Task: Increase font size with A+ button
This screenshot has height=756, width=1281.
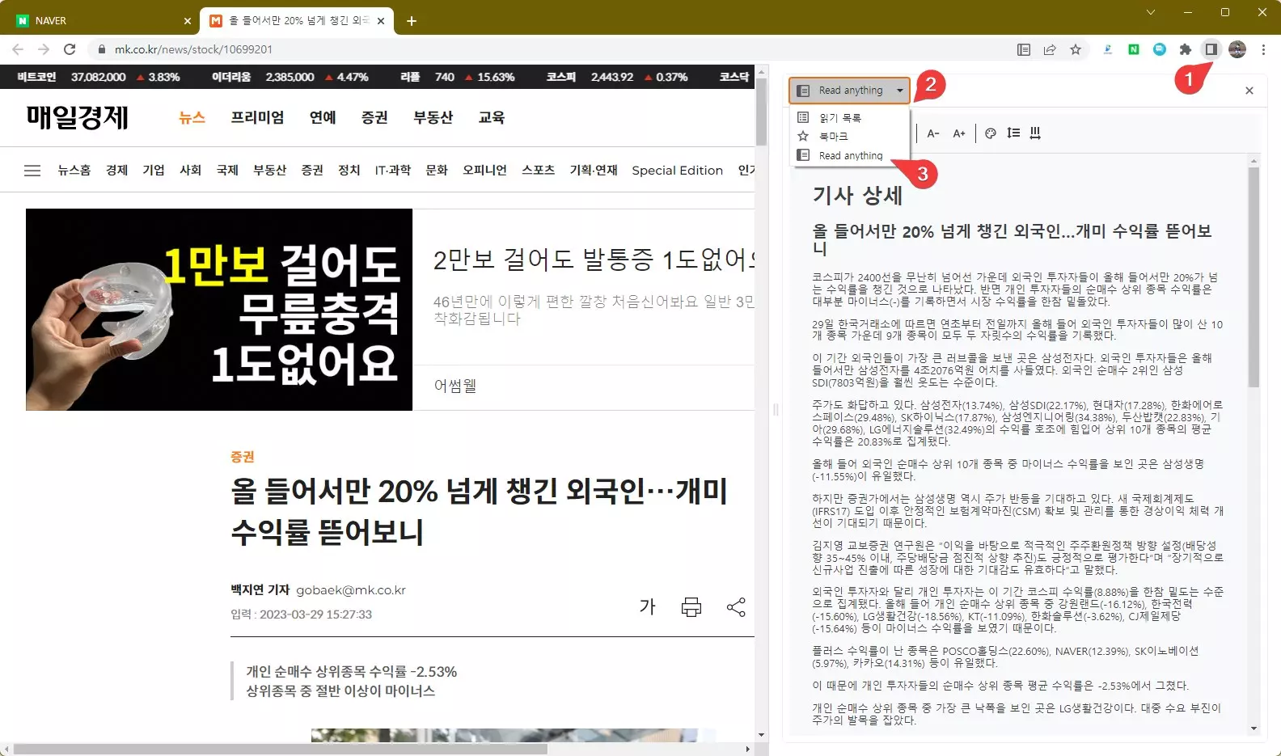Action: pyautogui.click(x=959, y=133)
